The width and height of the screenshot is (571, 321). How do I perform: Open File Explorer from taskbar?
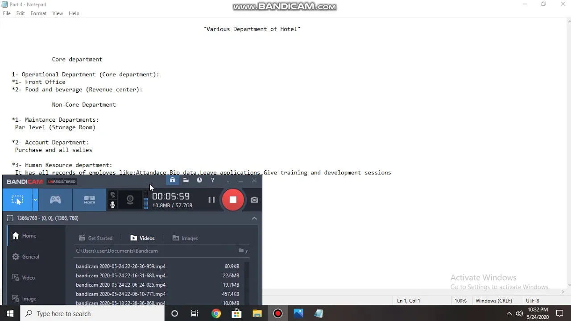[257, 313]
